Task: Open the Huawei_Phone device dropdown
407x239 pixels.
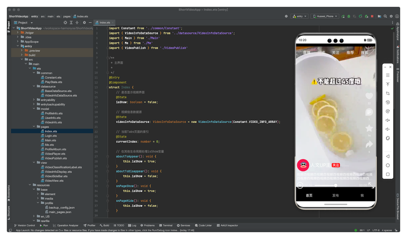Action: tap(325, 16)
